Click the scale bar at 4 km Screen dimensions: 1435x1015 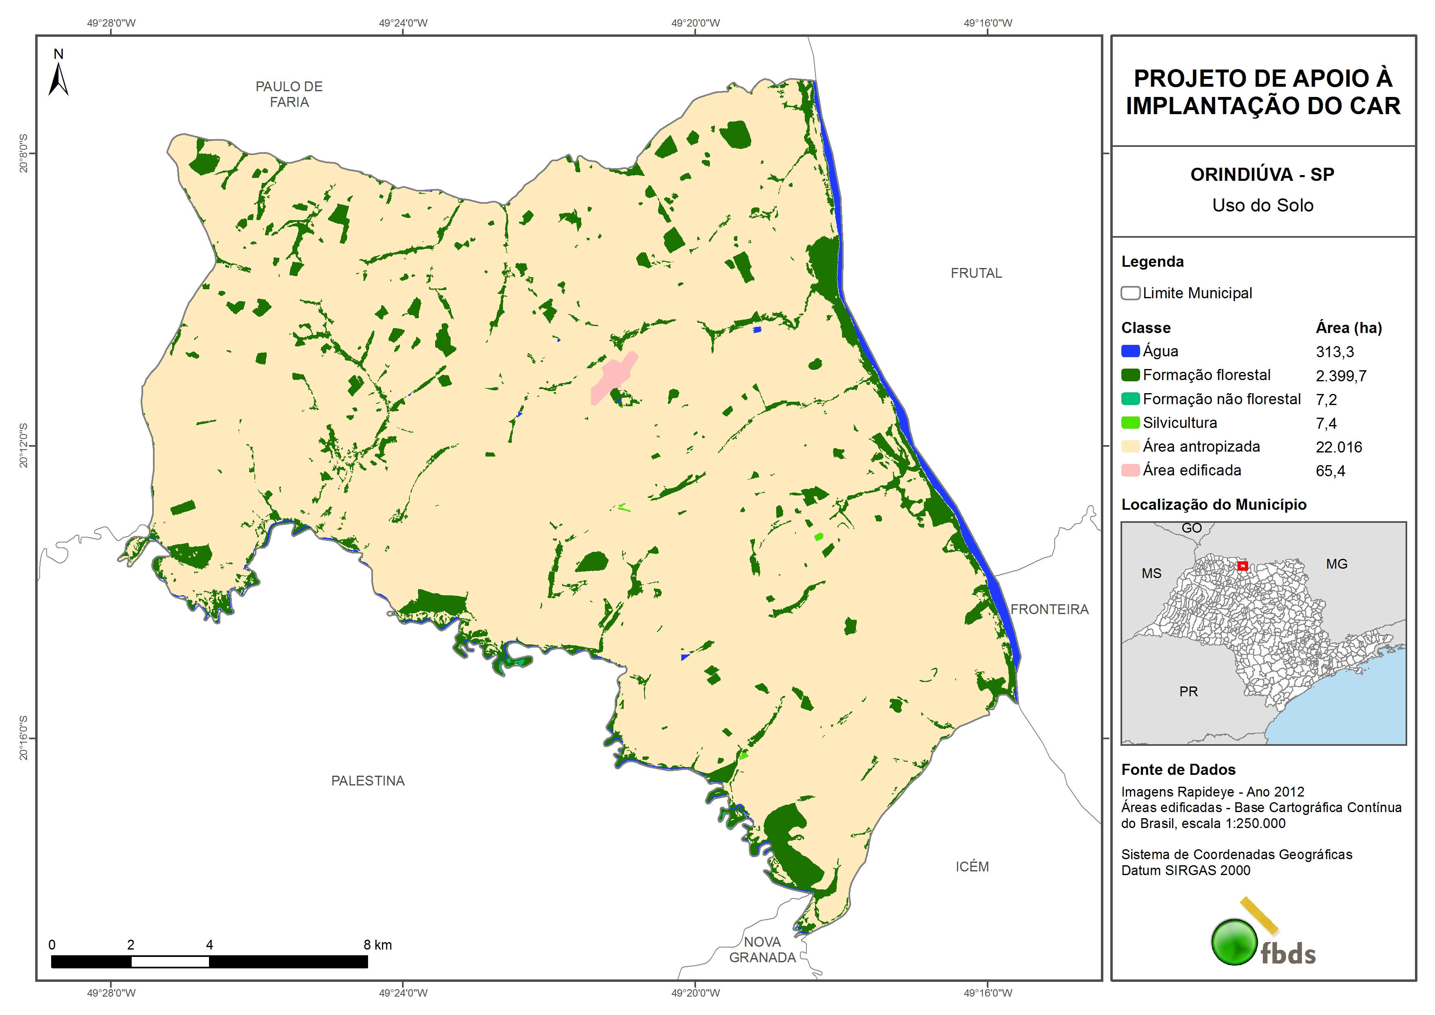pyautogui.click(x=209, y=961)
